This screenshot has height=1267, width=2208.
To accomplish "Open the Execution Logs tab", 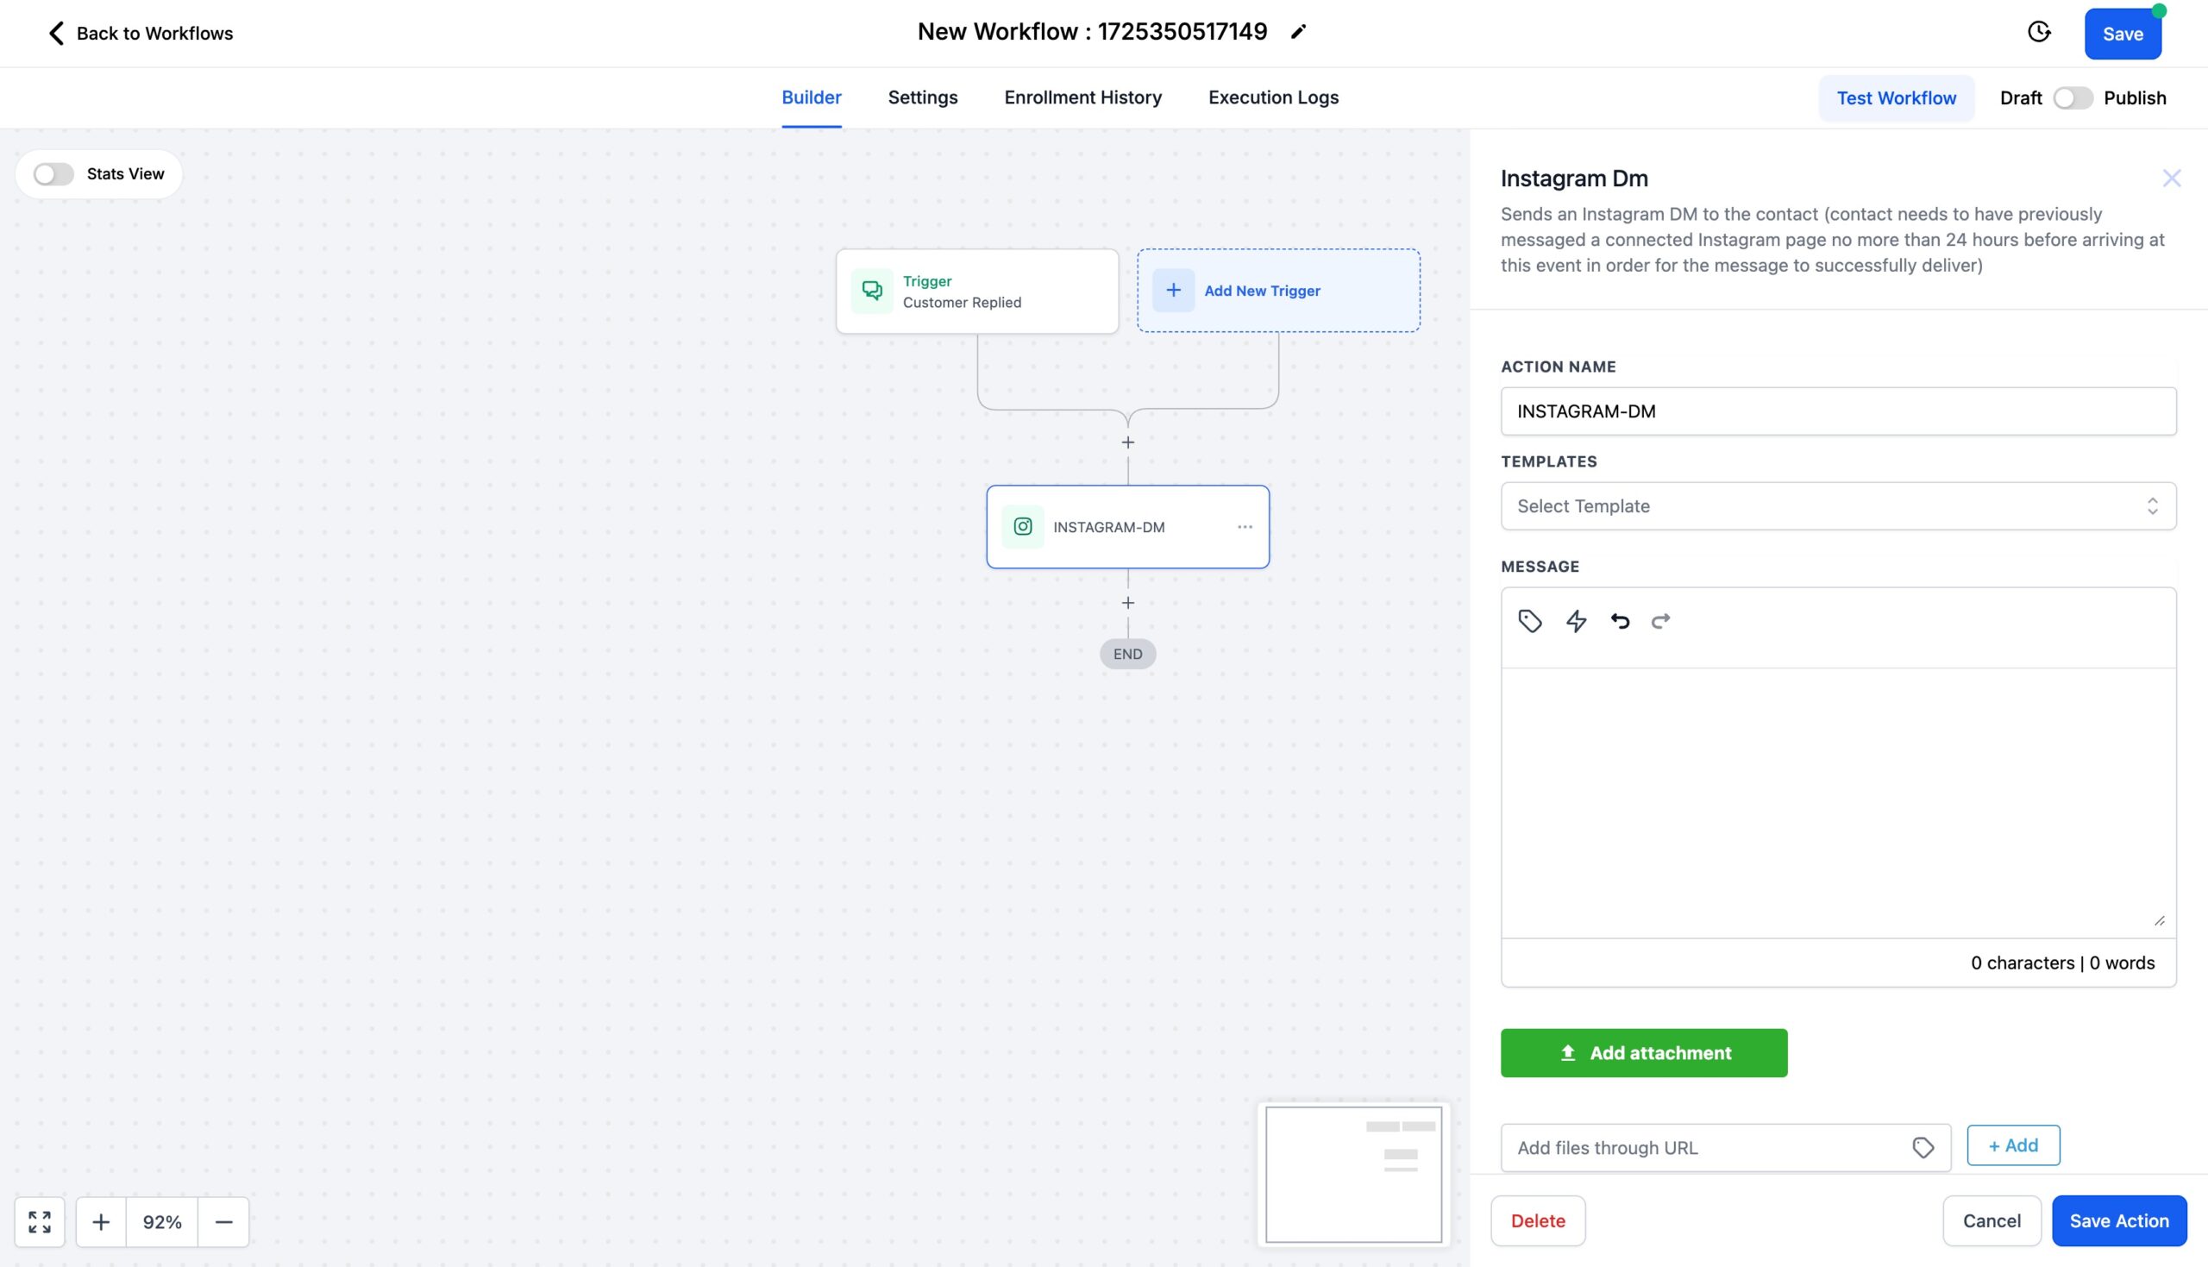I will [x=1273, y=97].
